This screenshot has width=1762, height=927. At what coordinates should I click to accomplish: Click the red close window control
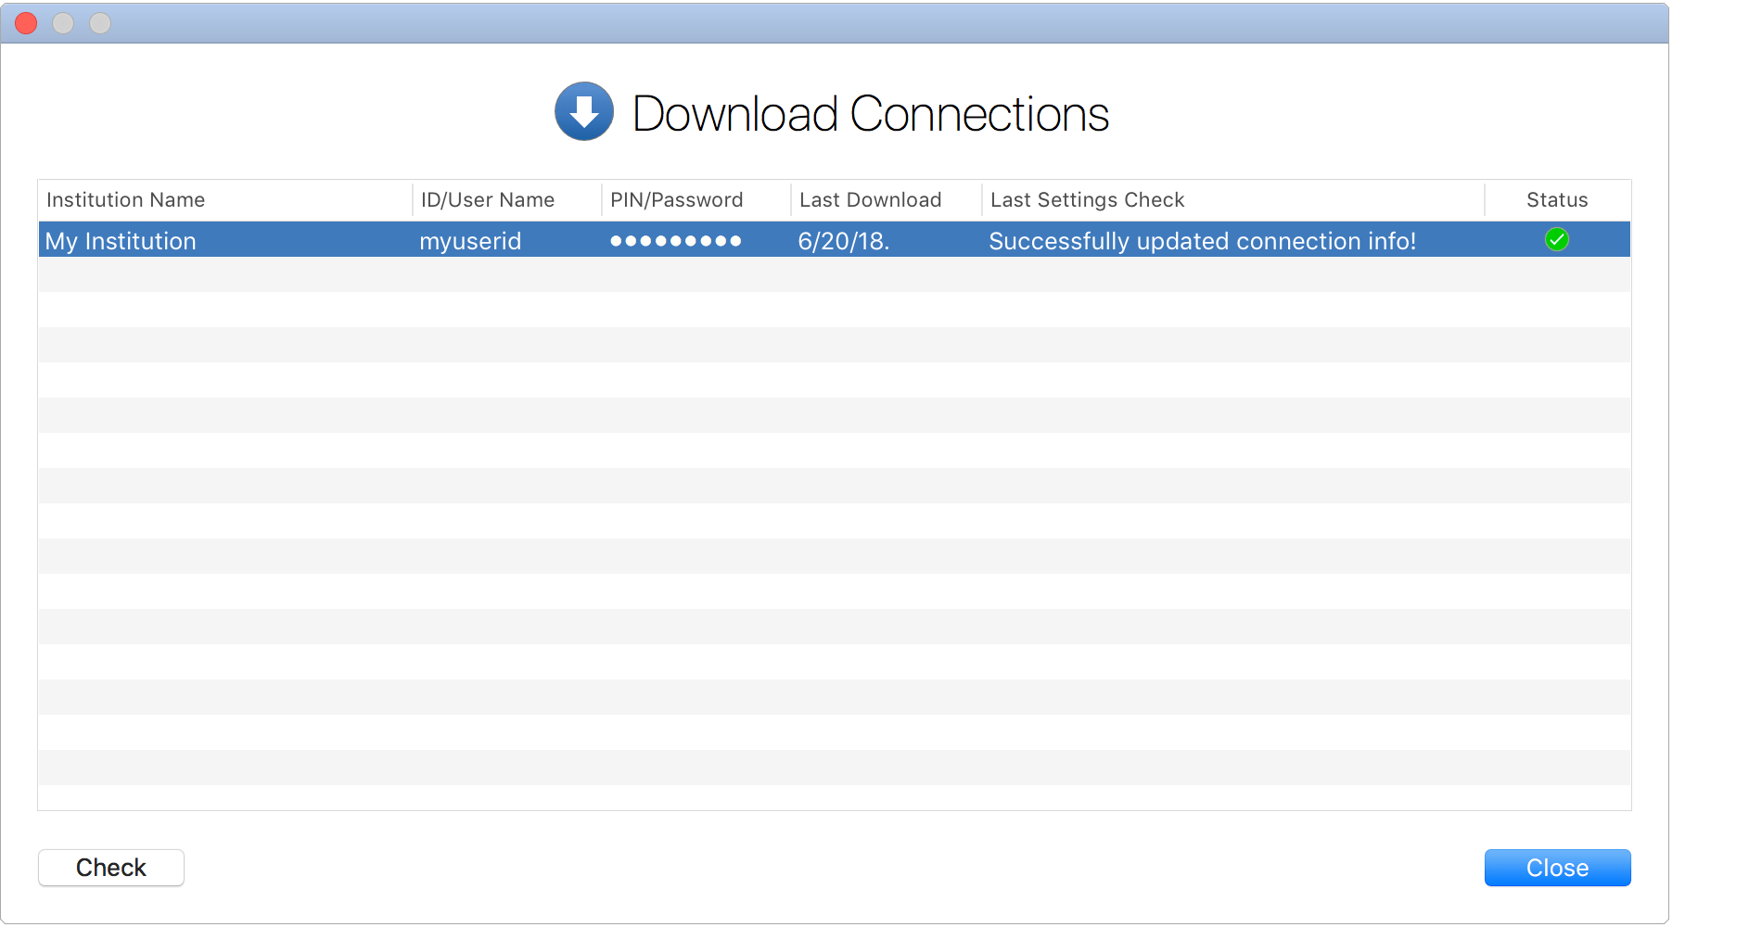(x=26, y=23)
